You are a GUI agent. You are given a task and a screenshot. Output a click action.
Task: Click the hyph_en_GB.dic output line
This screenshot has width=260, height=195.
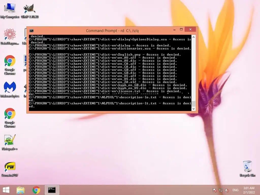pos(108,85)
